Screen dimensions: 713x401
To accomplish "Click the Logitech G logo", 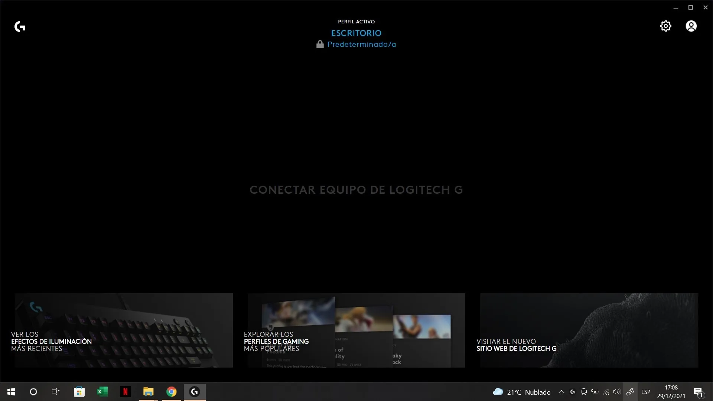I will [20, 27].
